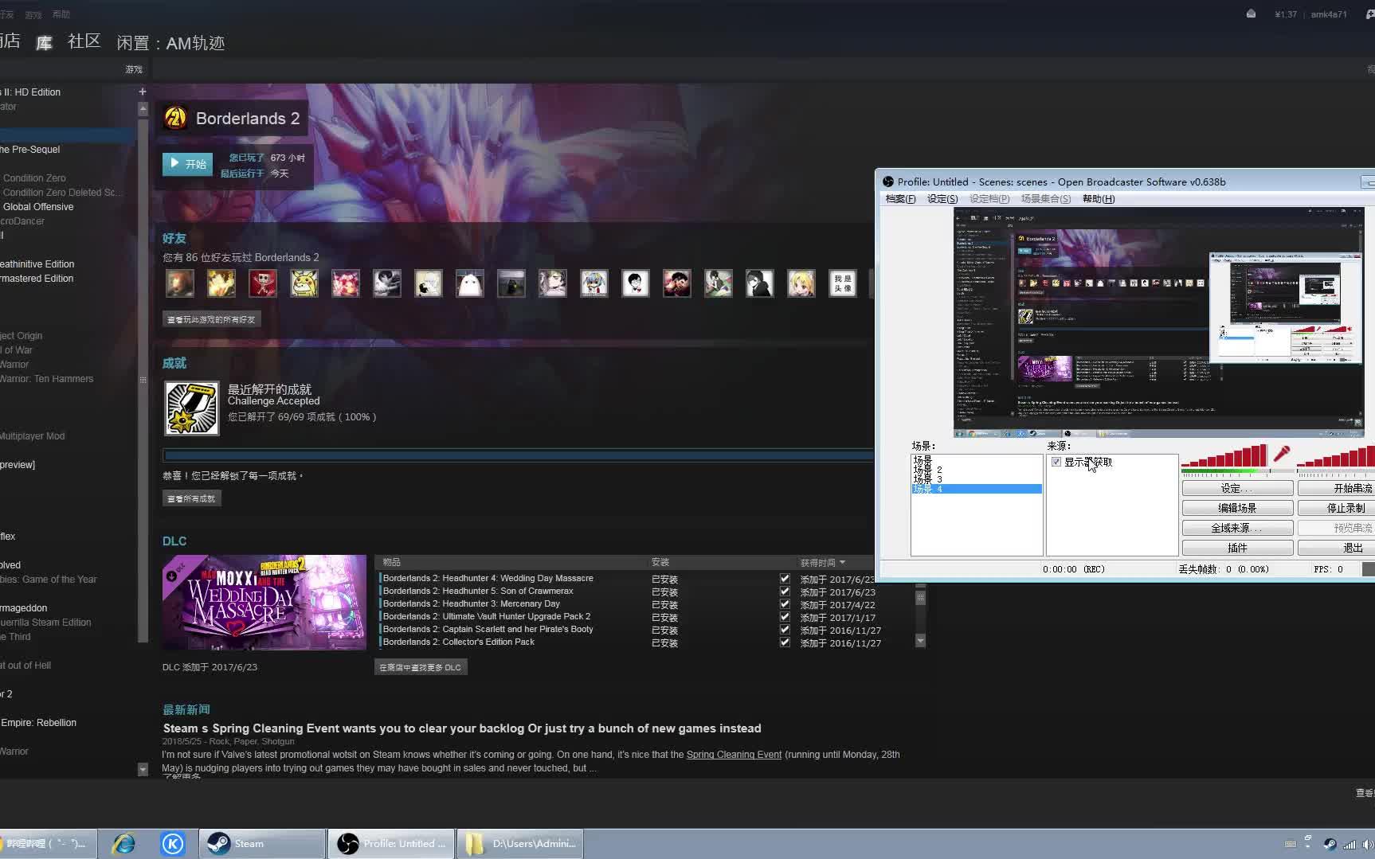Sort the DLC list by 获得时间 column
The image size is (1375, 859).
tap(822, 562)
